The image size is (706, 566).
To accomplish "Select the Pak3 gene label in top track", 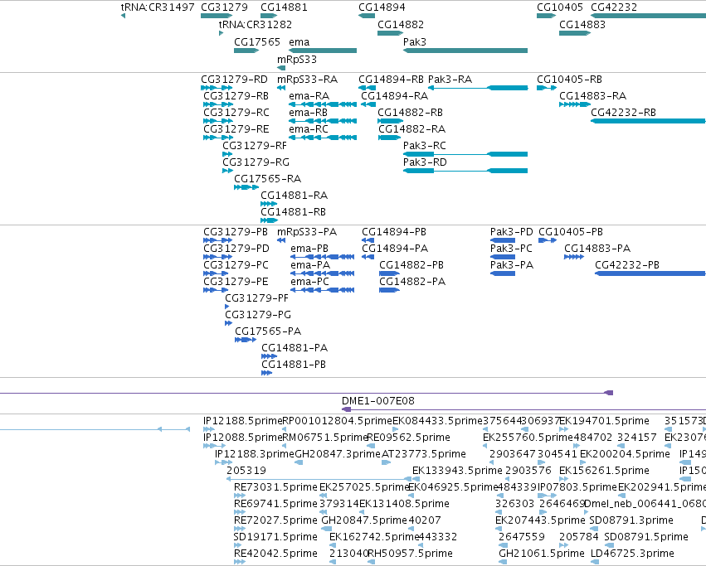I will pyautogui.click(x=415, y=41).
